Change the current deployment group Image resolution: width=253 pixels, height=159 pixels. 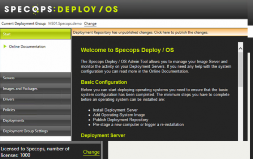[x=90, y=24]
